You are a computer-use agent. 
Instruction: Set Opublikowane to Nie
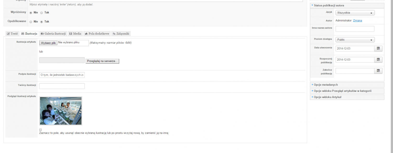click(31, 22)
